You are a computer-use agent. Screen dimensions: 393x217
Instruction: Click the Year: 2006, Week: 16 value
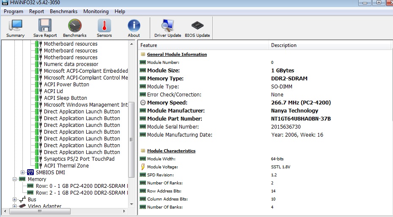coord(297,135)
